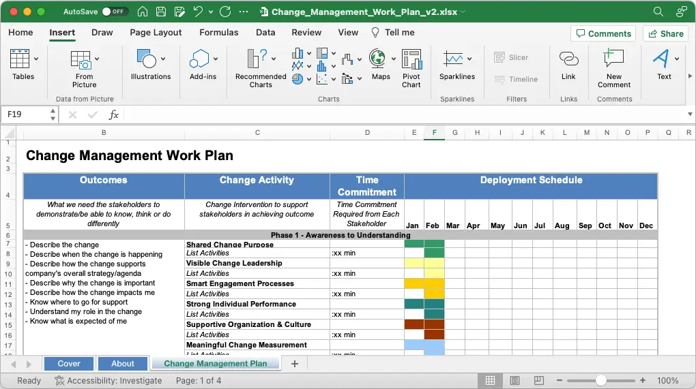The image size is (696, 389).
Task: Switch to the About sheet tab
Action: coord(123,364)
